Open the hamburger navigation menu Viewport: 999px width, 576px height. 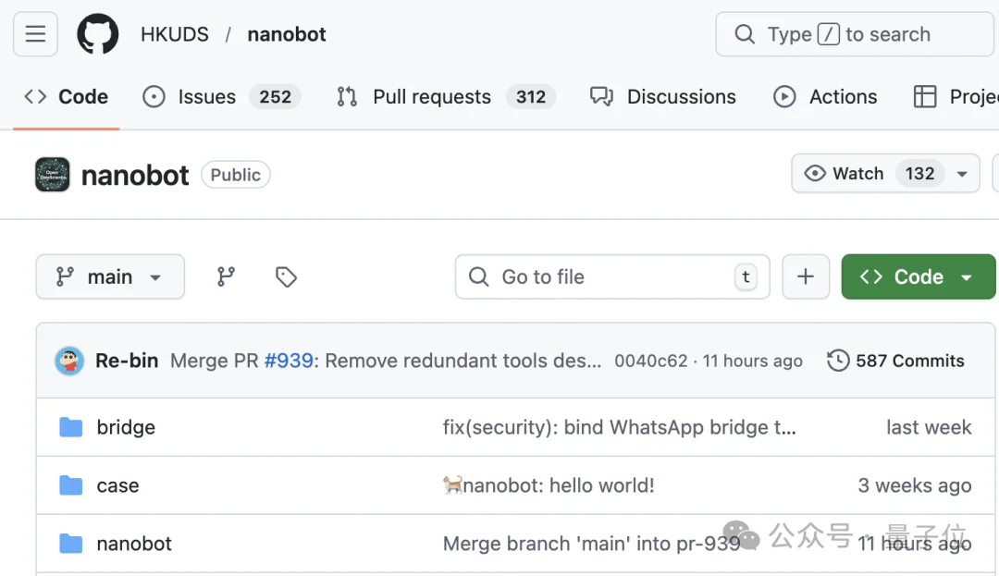click(x=35, y=35)
